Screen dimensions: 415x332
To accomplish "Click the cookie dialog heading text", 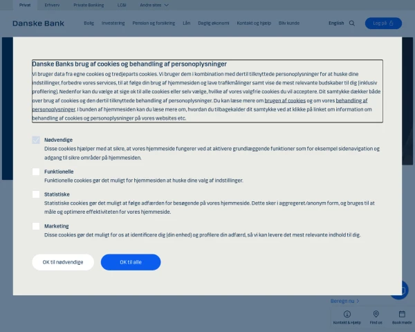I will point(129,64).
